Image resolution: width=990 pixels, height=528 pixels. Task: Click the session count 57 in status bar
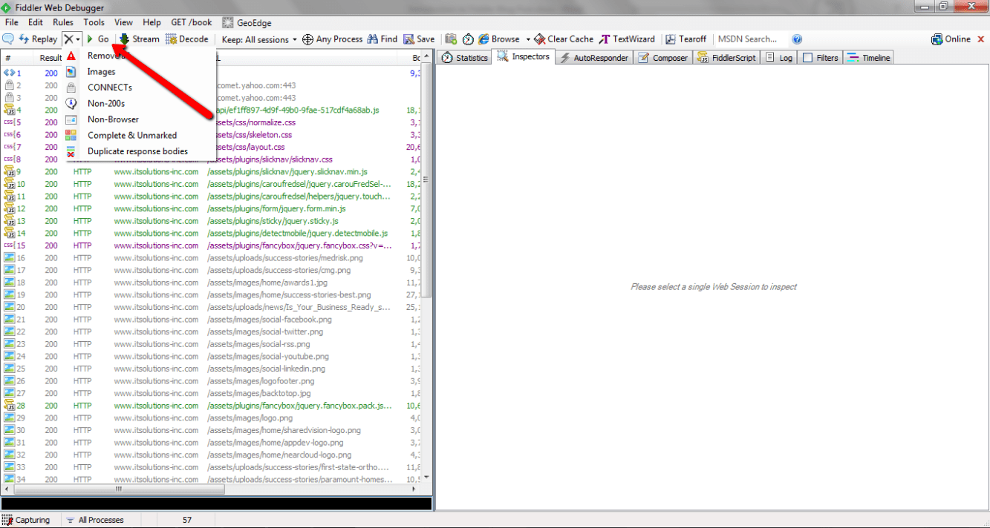(x=187, y=520)
